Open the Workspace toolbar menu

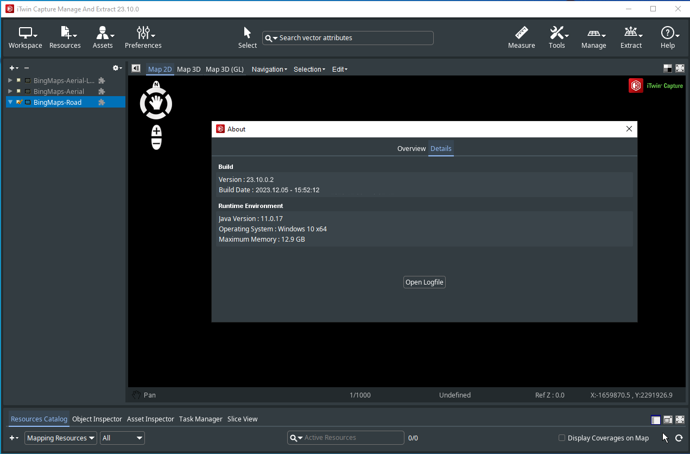[x=25, y=38]
